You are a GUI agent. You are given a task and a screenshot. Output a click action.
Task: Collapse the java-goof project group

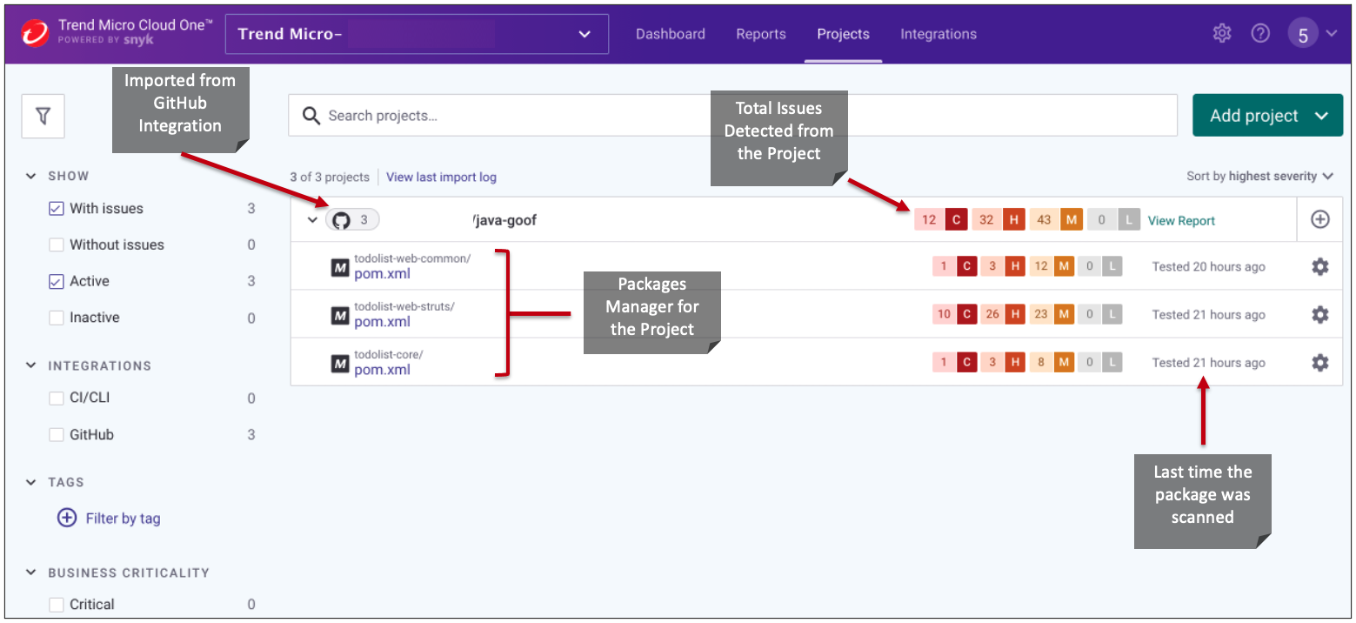click(312, 220)
